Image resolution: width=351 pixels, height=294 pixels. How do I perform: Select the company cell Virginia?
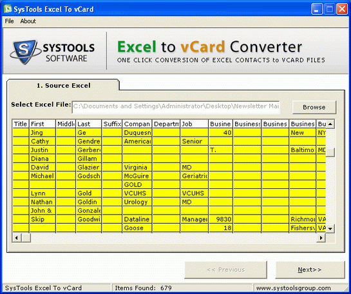click(137, 168)
